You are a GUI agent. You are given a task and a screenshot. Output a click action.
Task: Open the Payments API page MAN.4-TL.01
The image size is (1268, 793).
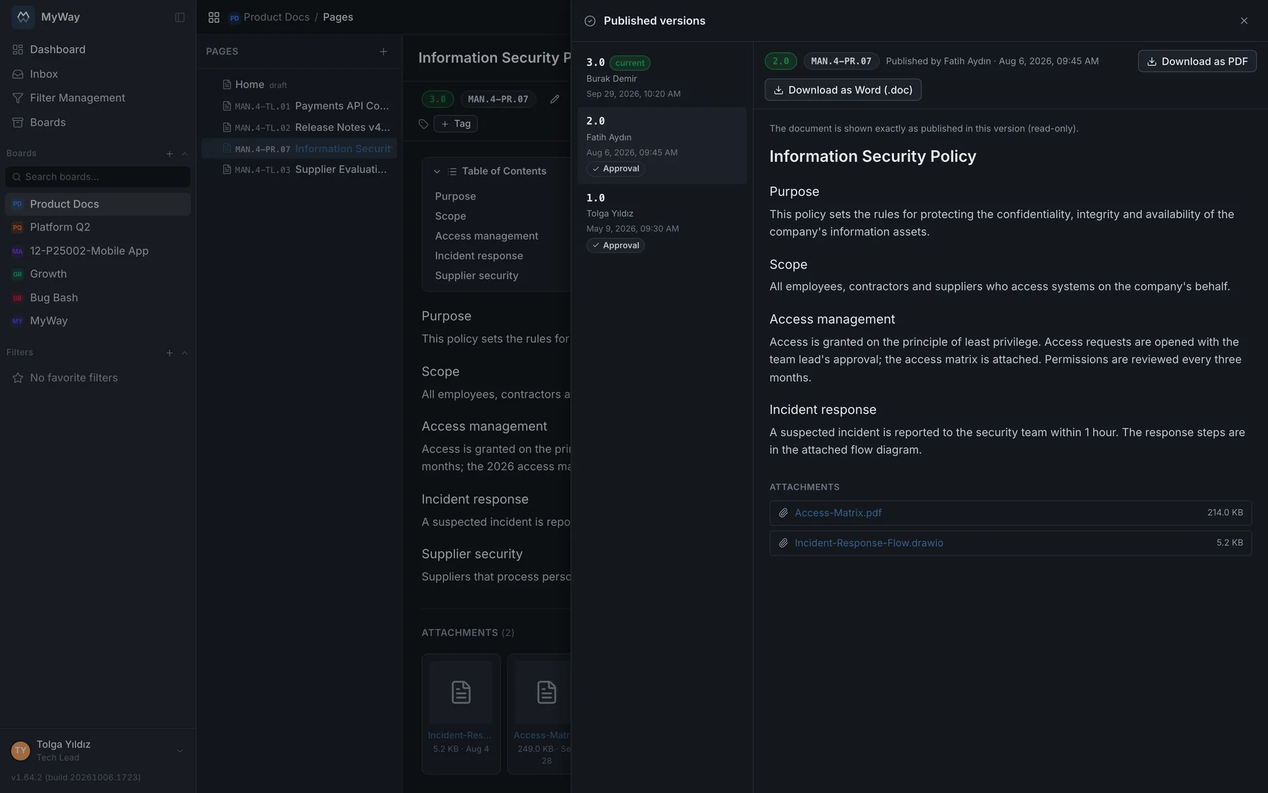coord(299,106)
